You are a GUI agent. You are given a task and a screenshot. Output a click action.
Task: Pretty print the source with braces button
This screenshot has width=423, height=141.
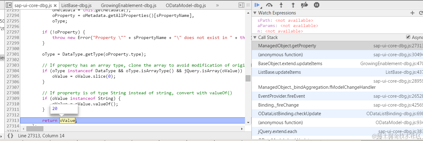click(x=10, y=135)
